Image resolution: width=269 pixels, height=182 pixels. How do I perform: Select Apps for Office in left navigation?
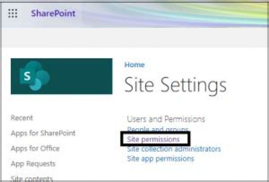pyautogui.click(x=35, y=149)
